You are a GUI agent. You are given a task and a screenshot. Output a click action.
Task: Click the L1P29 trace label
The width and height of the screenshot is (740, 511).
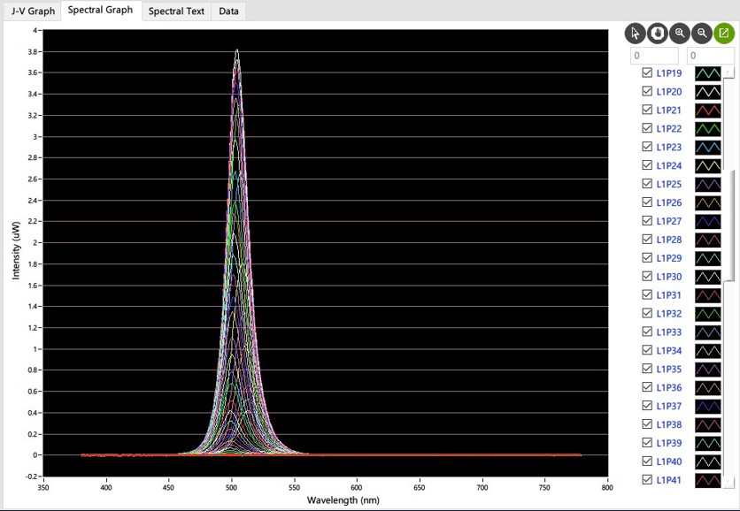(668, 258)
